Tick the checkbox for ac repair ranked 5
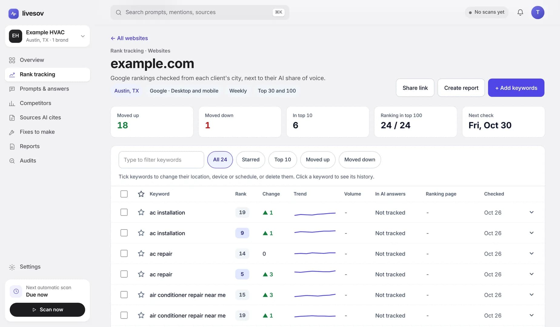 [124, 274]
